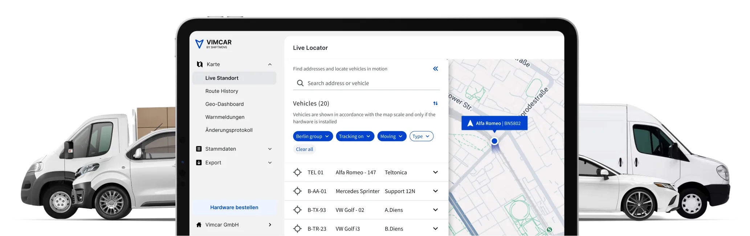Open the Berlin group filter dropdown
The image size is (750, 236).
coord(313,136)
